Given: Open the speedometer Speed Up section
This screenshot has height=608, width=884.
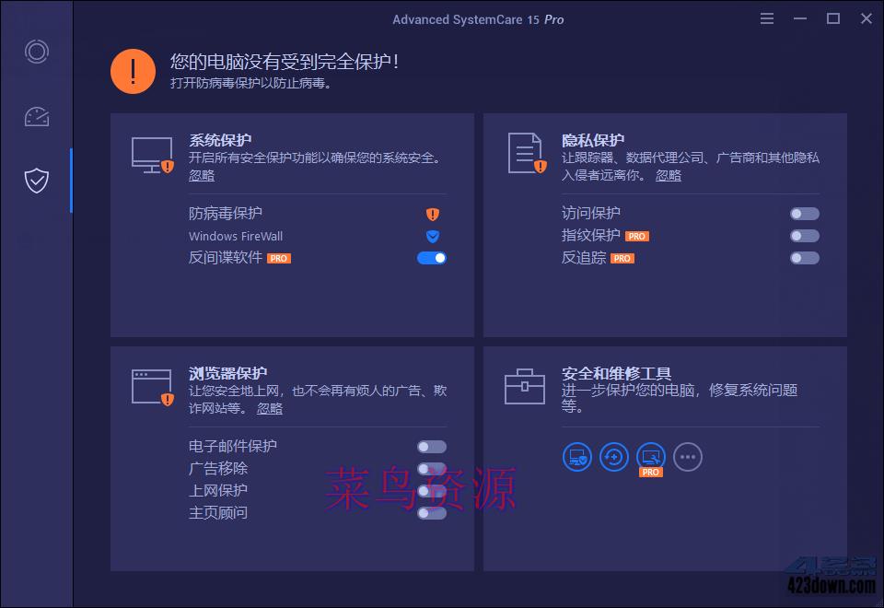Looking at the screenshot, I should tap(36, 116).
